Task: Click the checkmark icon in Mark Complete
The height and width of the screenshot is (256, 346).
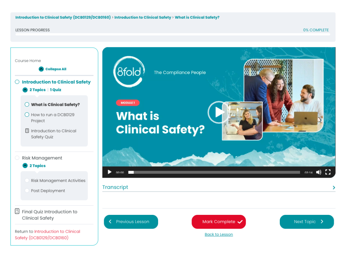Action: click(x=240, y=222)
